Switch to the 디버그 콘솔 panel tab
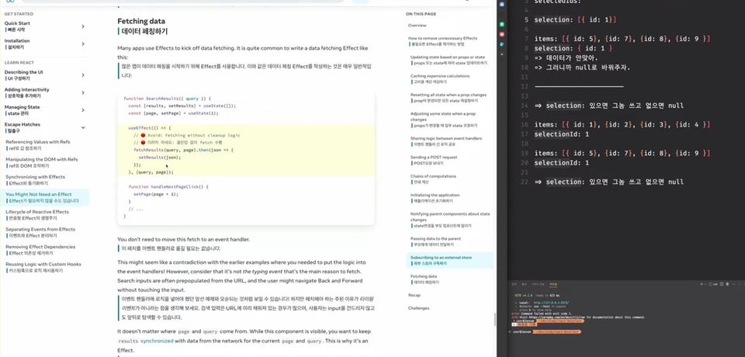Viewport: 745px width, 357px height. 538,284
